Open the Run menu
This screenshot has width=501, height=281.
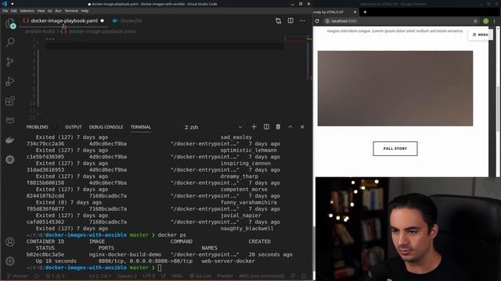(x=59, y=11)
